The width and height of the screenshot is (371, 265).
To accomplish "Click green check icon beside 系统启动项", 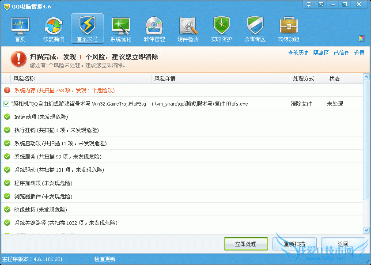I will click(x=7, y=143).
